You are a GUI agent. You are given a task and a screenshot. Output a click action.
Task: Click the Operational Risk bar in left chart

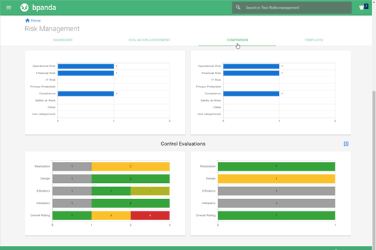pos(85,66)
